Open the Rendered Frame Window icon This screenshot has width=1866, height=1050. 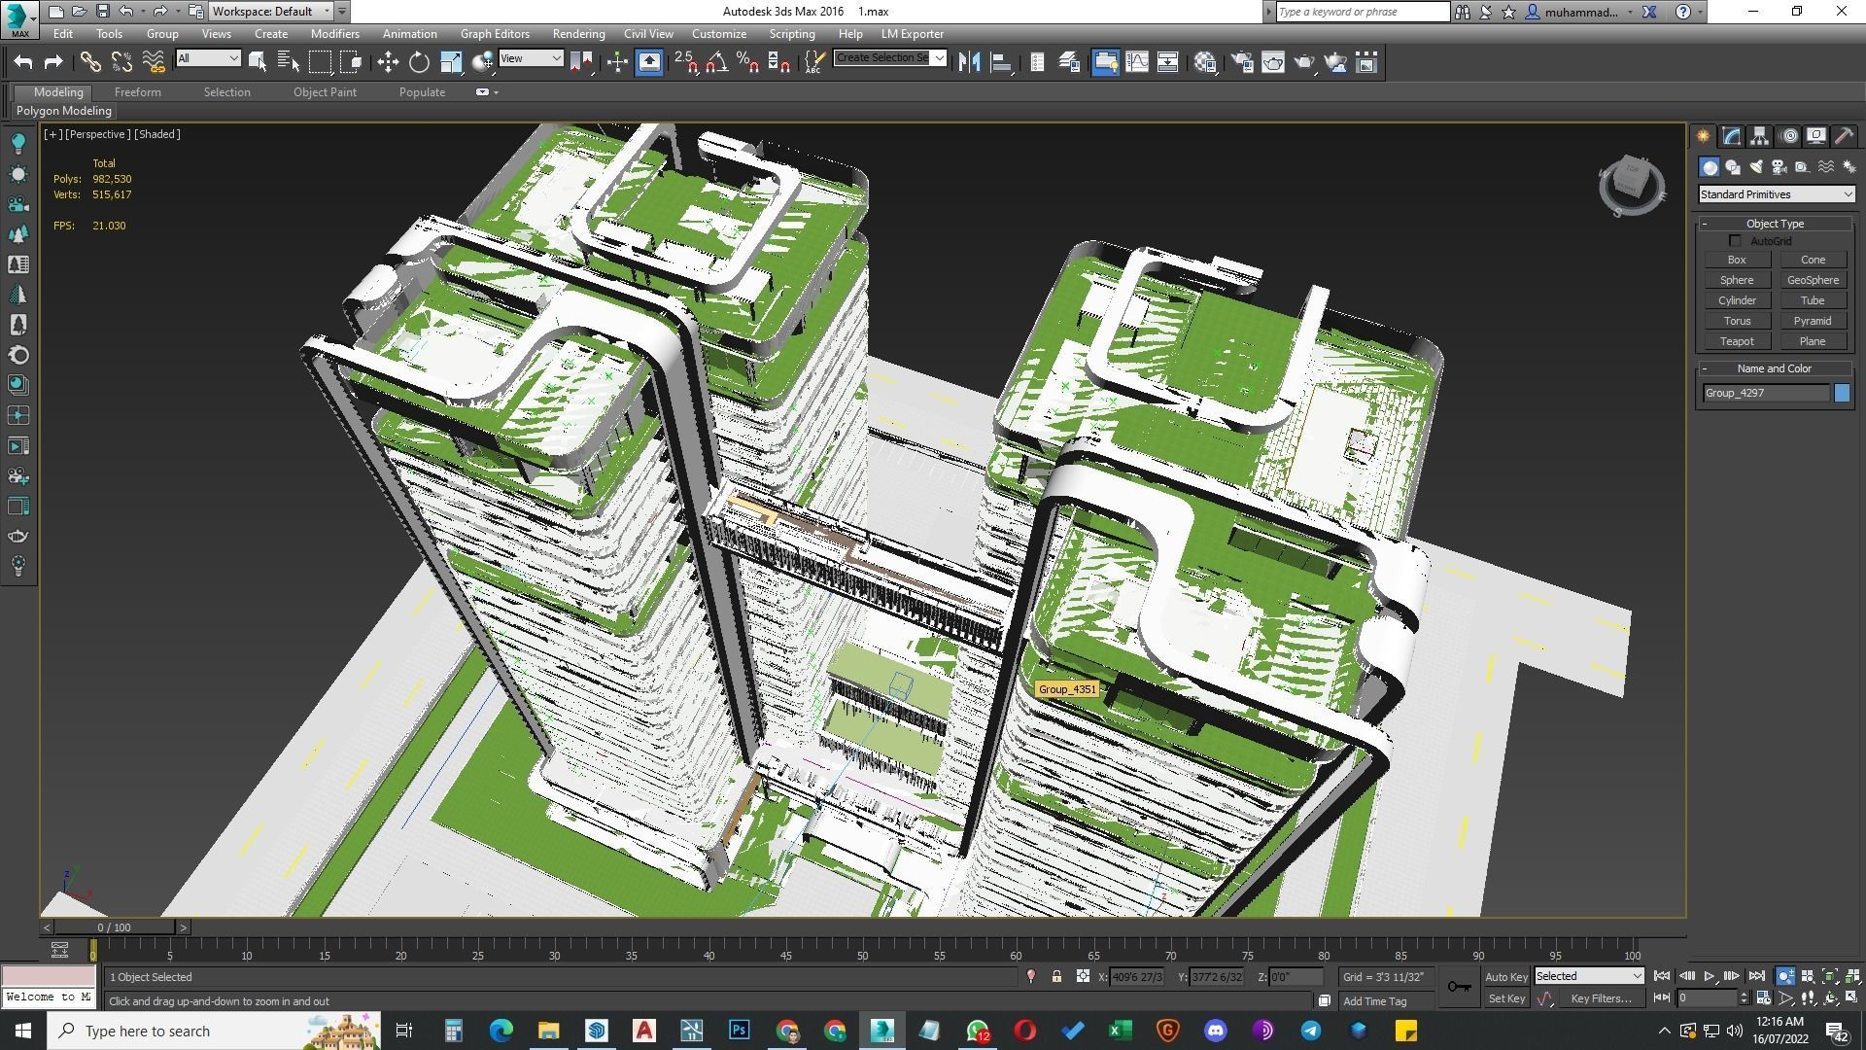pyautogui.click(x=1273, y=62)
